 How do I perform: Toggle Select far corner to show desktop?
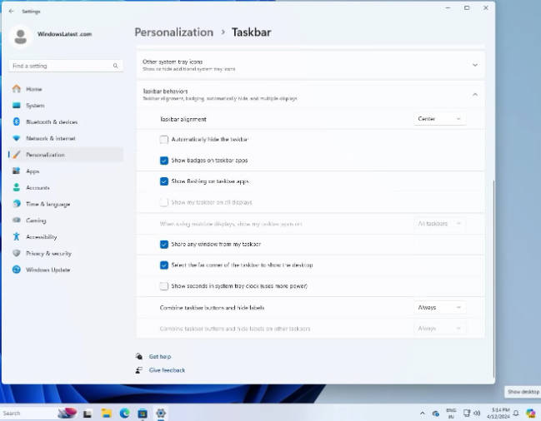point(164,265)
